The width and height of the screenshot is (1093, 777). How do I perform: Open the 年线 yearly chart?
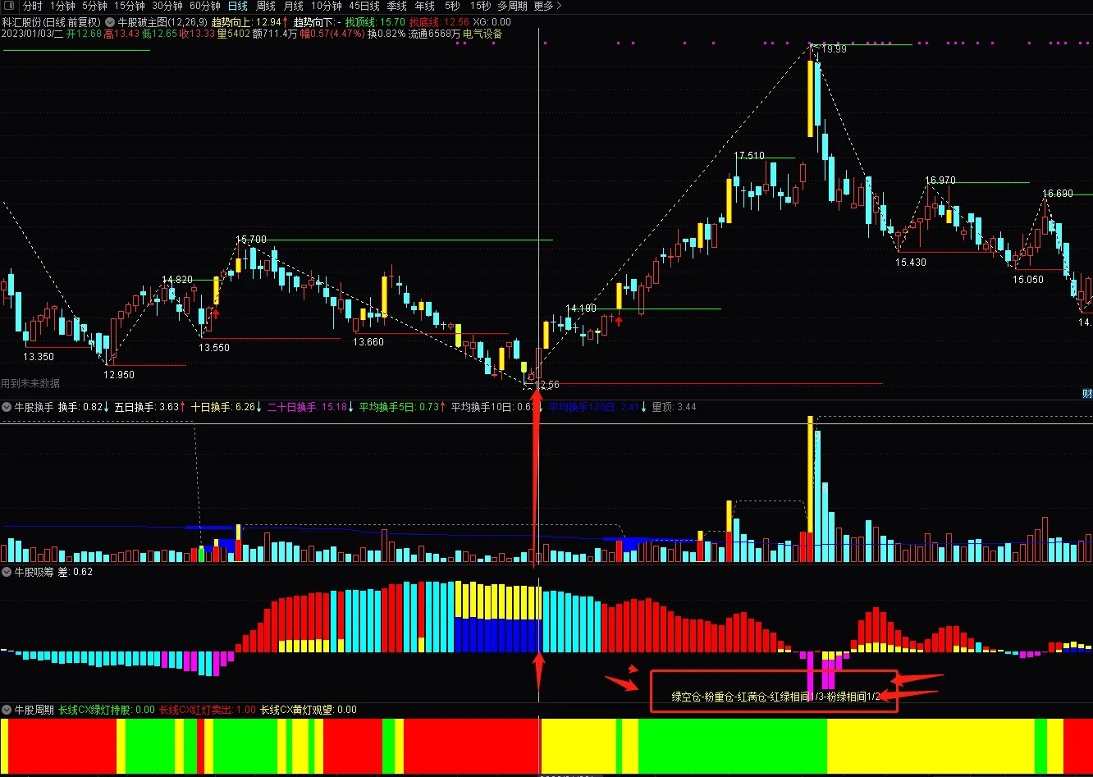coord(425,6)
